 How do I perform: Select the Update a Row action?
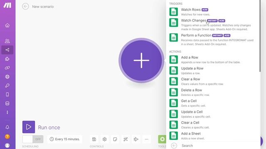[x=213, y=70]
